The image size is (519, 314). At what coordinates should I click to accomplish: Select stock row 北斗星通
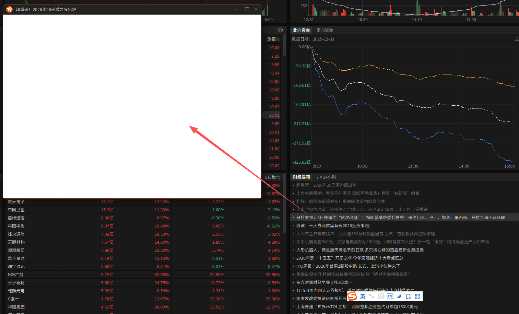click(144, 258)
